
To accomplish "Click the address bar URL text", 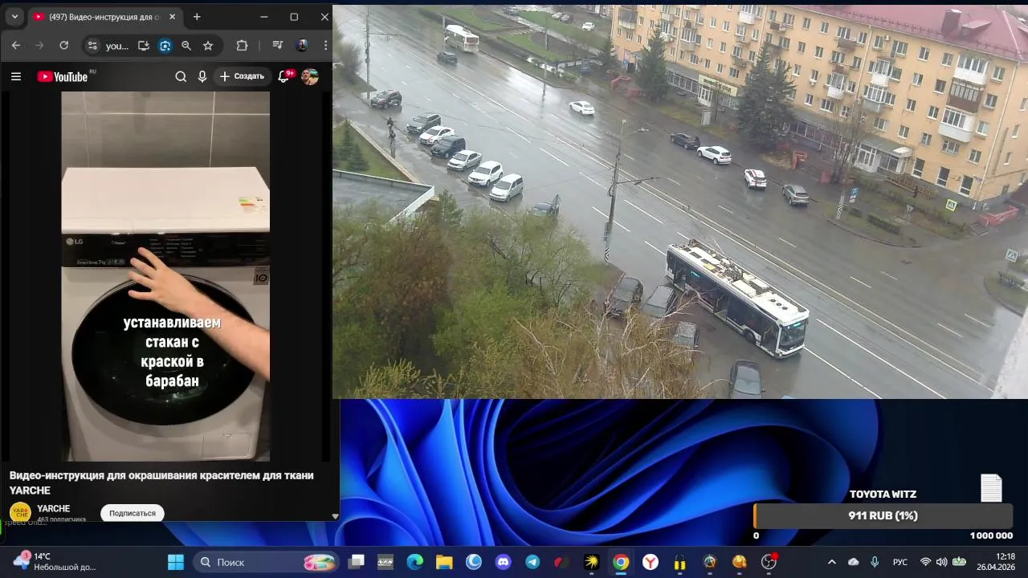I will 117,46.
